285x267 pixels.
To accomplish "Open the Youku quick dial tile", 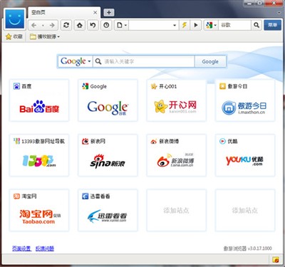I will coord(245,155).
